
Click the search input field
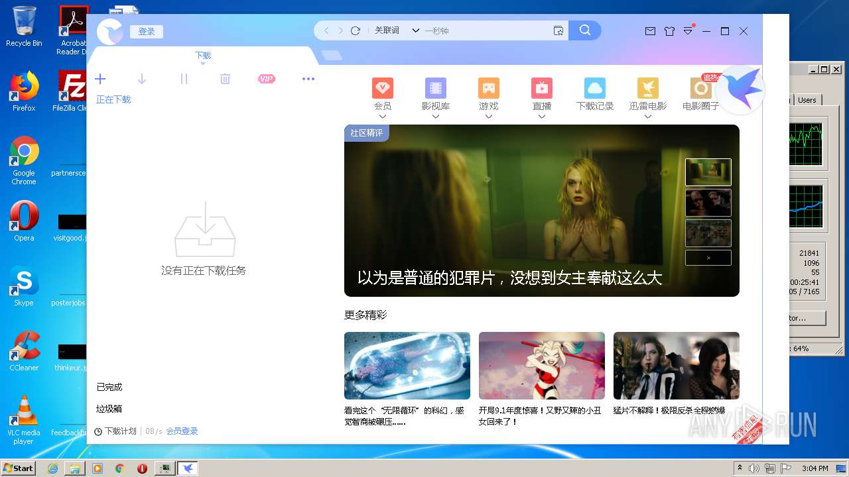click(x=488, y=30)
